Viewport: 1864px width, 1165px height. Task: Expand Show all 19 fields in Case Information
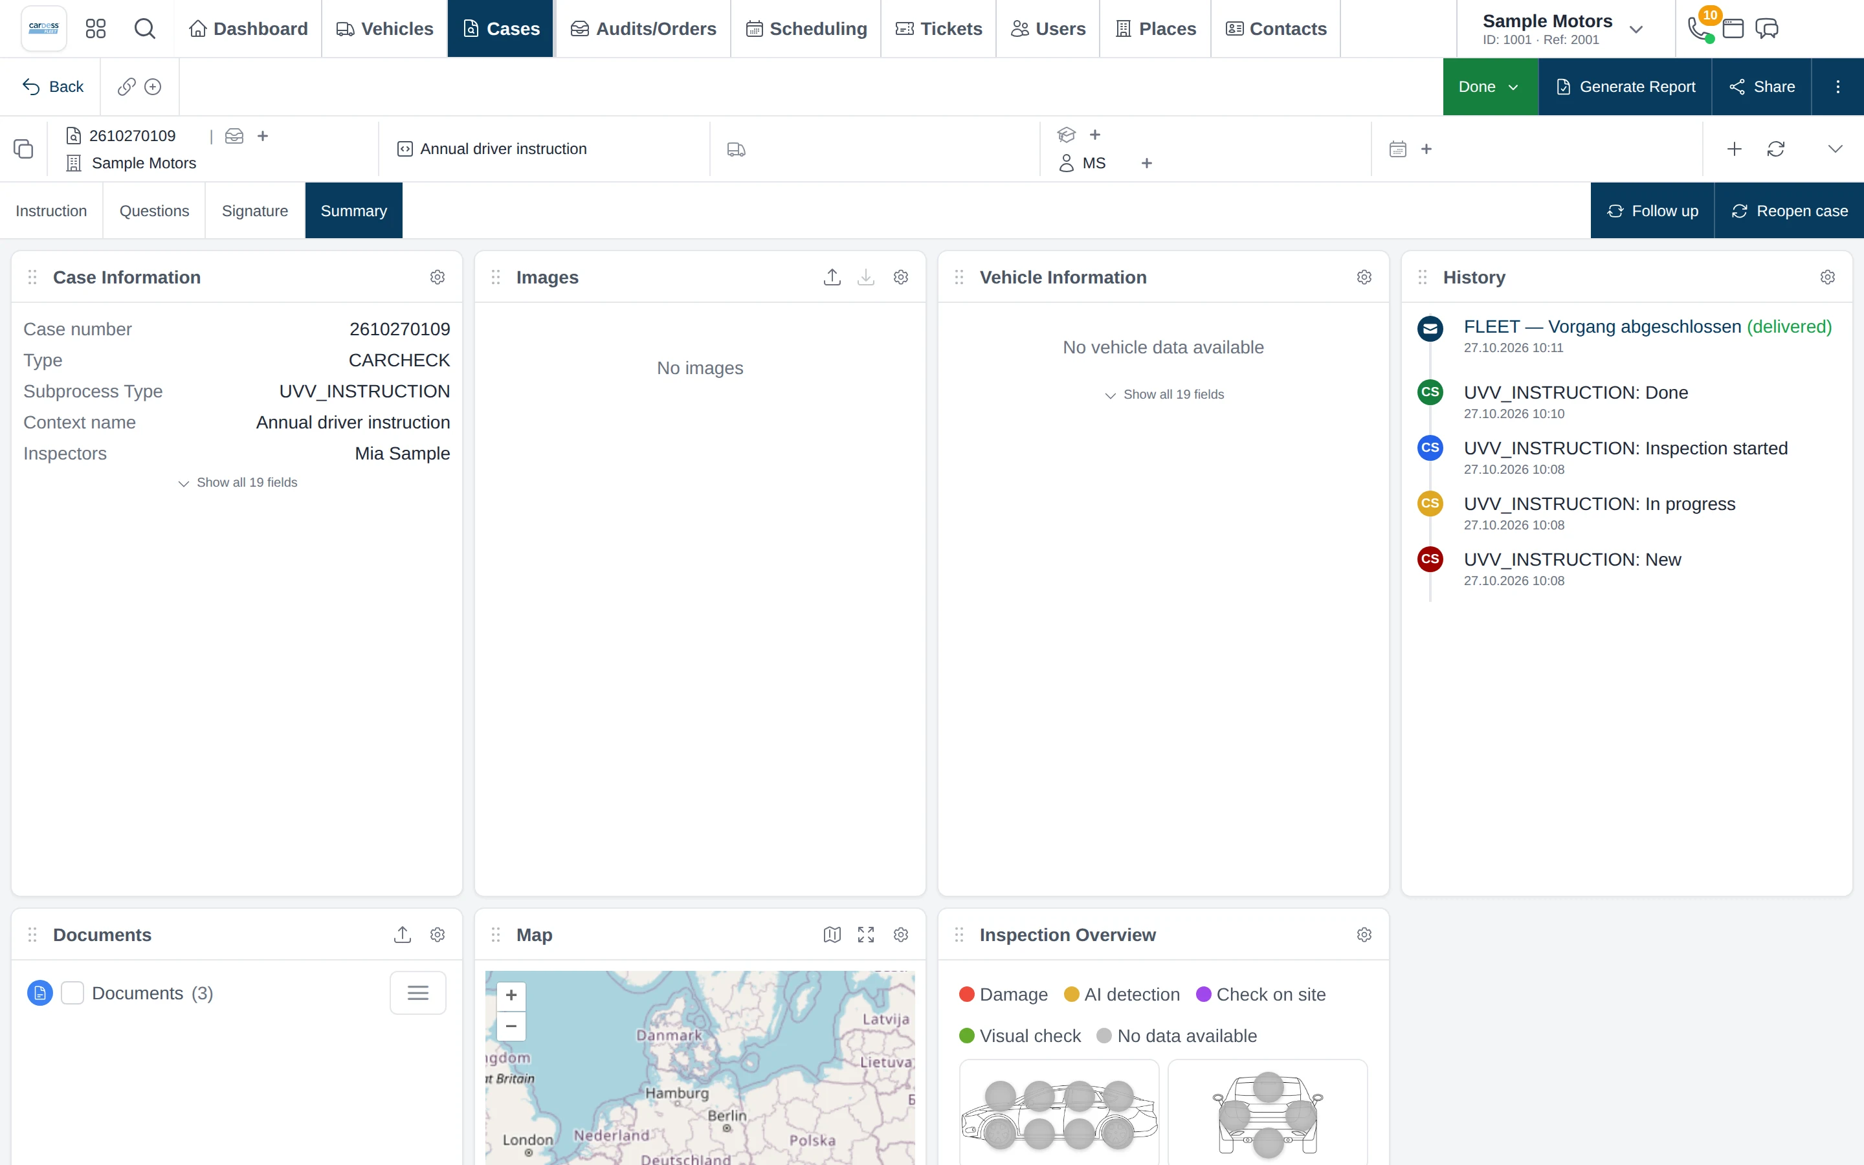tap(238, 482)
